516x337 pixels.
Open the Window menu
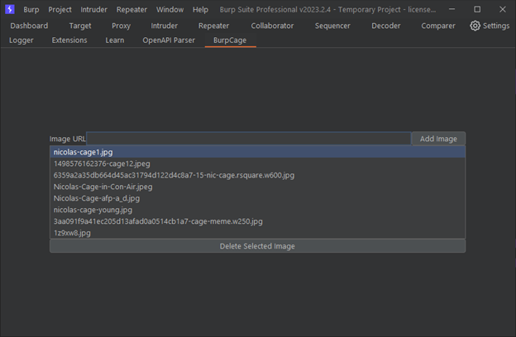170,10
